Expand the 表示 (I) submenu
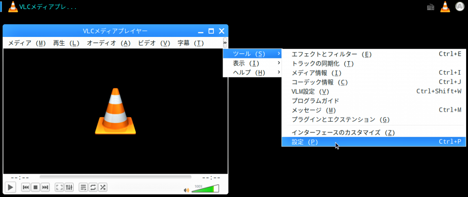 [252, 63]
